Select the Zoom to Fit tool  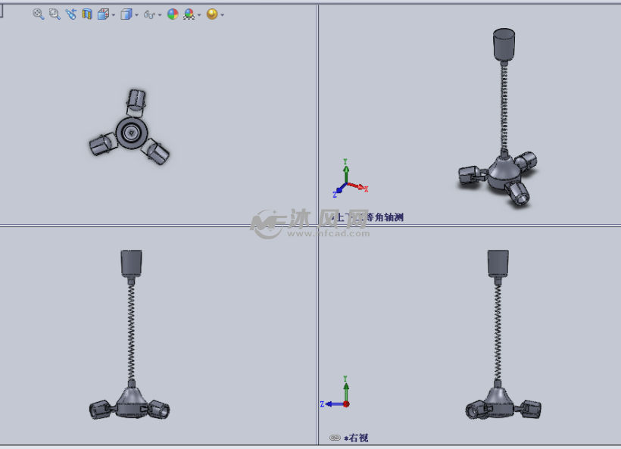click(x=37, y=14)
